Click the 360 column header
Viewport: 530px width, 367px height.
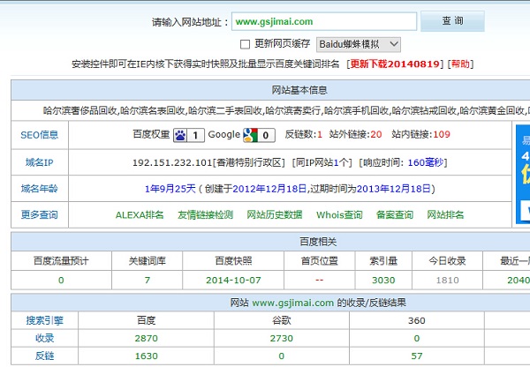tap(417, 320)
